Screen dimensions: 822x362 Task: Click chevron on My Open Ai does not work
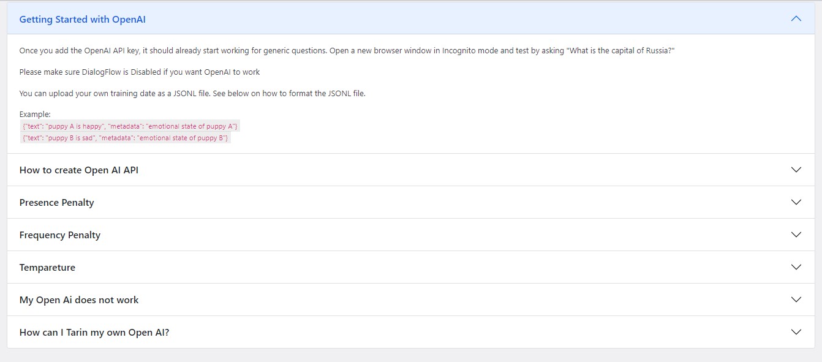pyautogui.click(x=796, y=300)
